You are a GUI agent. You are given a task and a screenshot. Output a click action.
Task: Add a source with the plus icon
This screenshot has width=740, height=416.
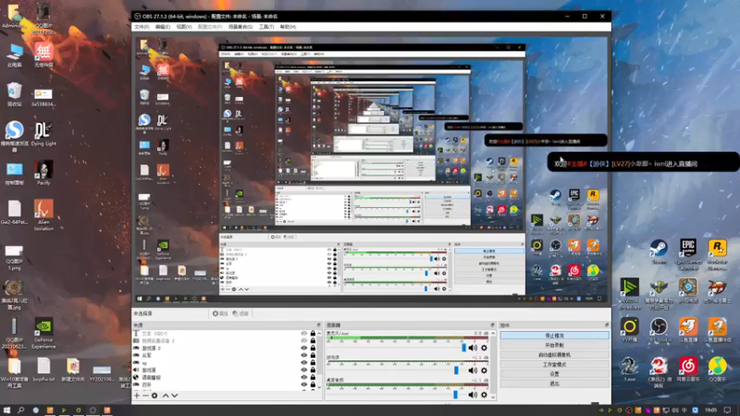tap(137, 396)
